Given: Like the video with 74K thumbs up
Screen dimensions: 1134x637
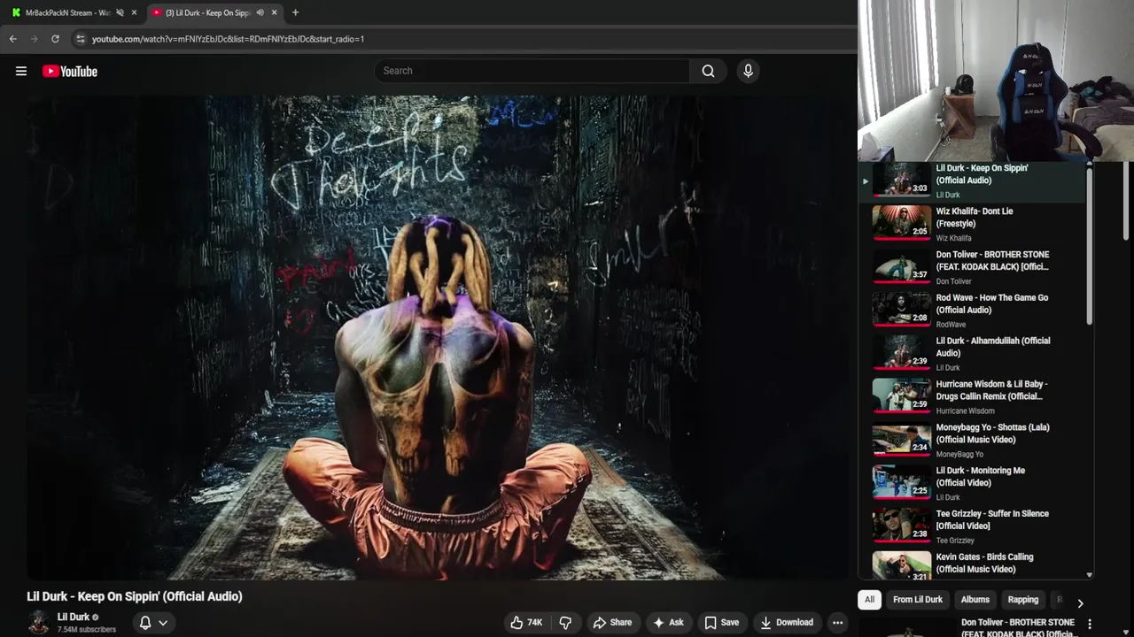Looking at the screenshot, I should [526, 623].
